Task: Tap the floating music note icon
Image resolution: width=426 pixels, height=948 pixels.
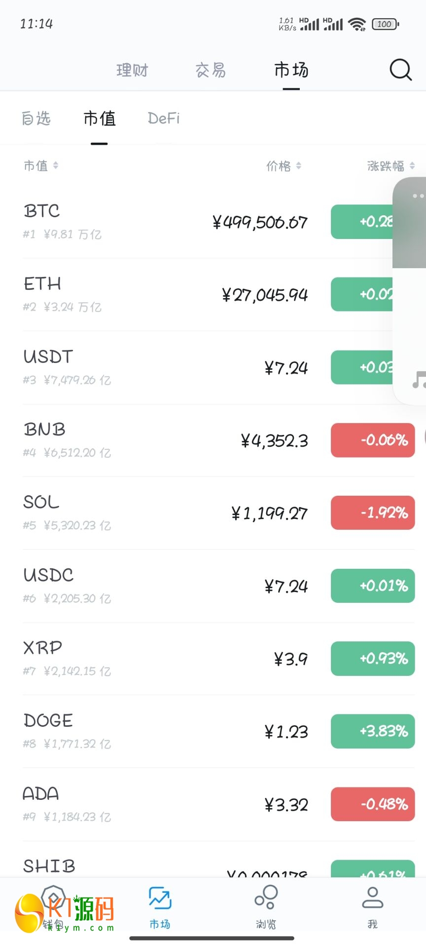Action: [419, 380]
